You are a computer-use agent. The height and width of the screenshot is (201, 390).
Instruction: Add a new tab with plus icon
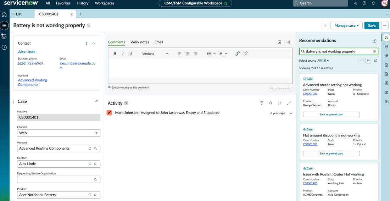(x=80, y=14)
